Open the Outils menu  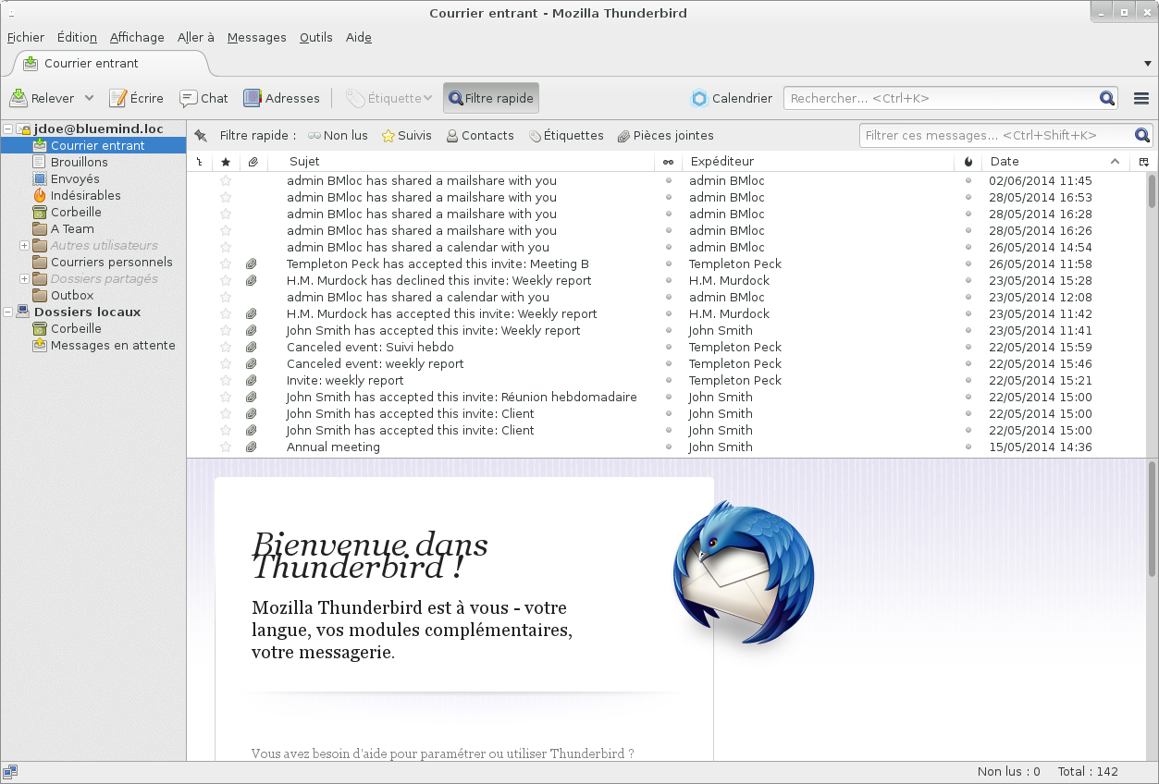point(316,38)
